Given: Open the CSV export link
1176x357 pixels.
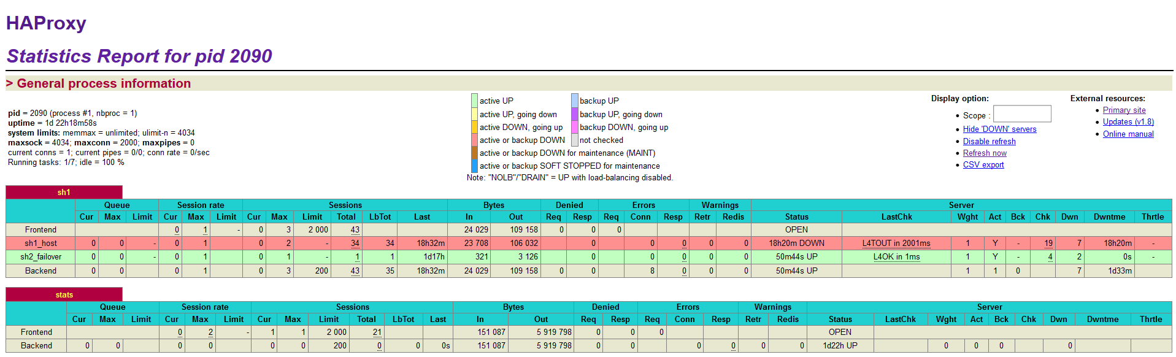Looking at the screenshot, I should coord(983,164).
